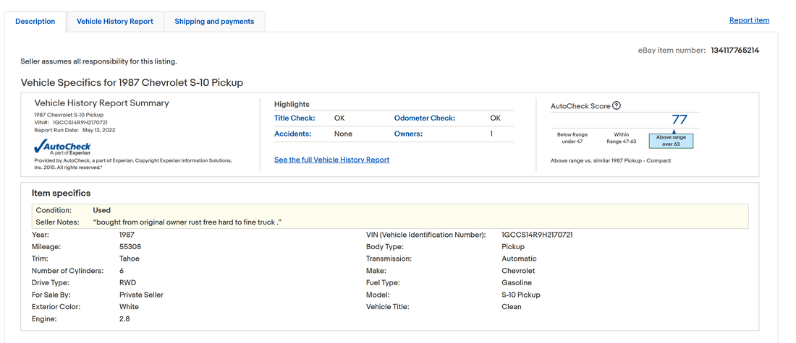The width and height of the screenshot is (796, 343).
Task: Select the VIN value 1GCCS14R9H2170721 in Item specifics
Action: coord(537,235)
